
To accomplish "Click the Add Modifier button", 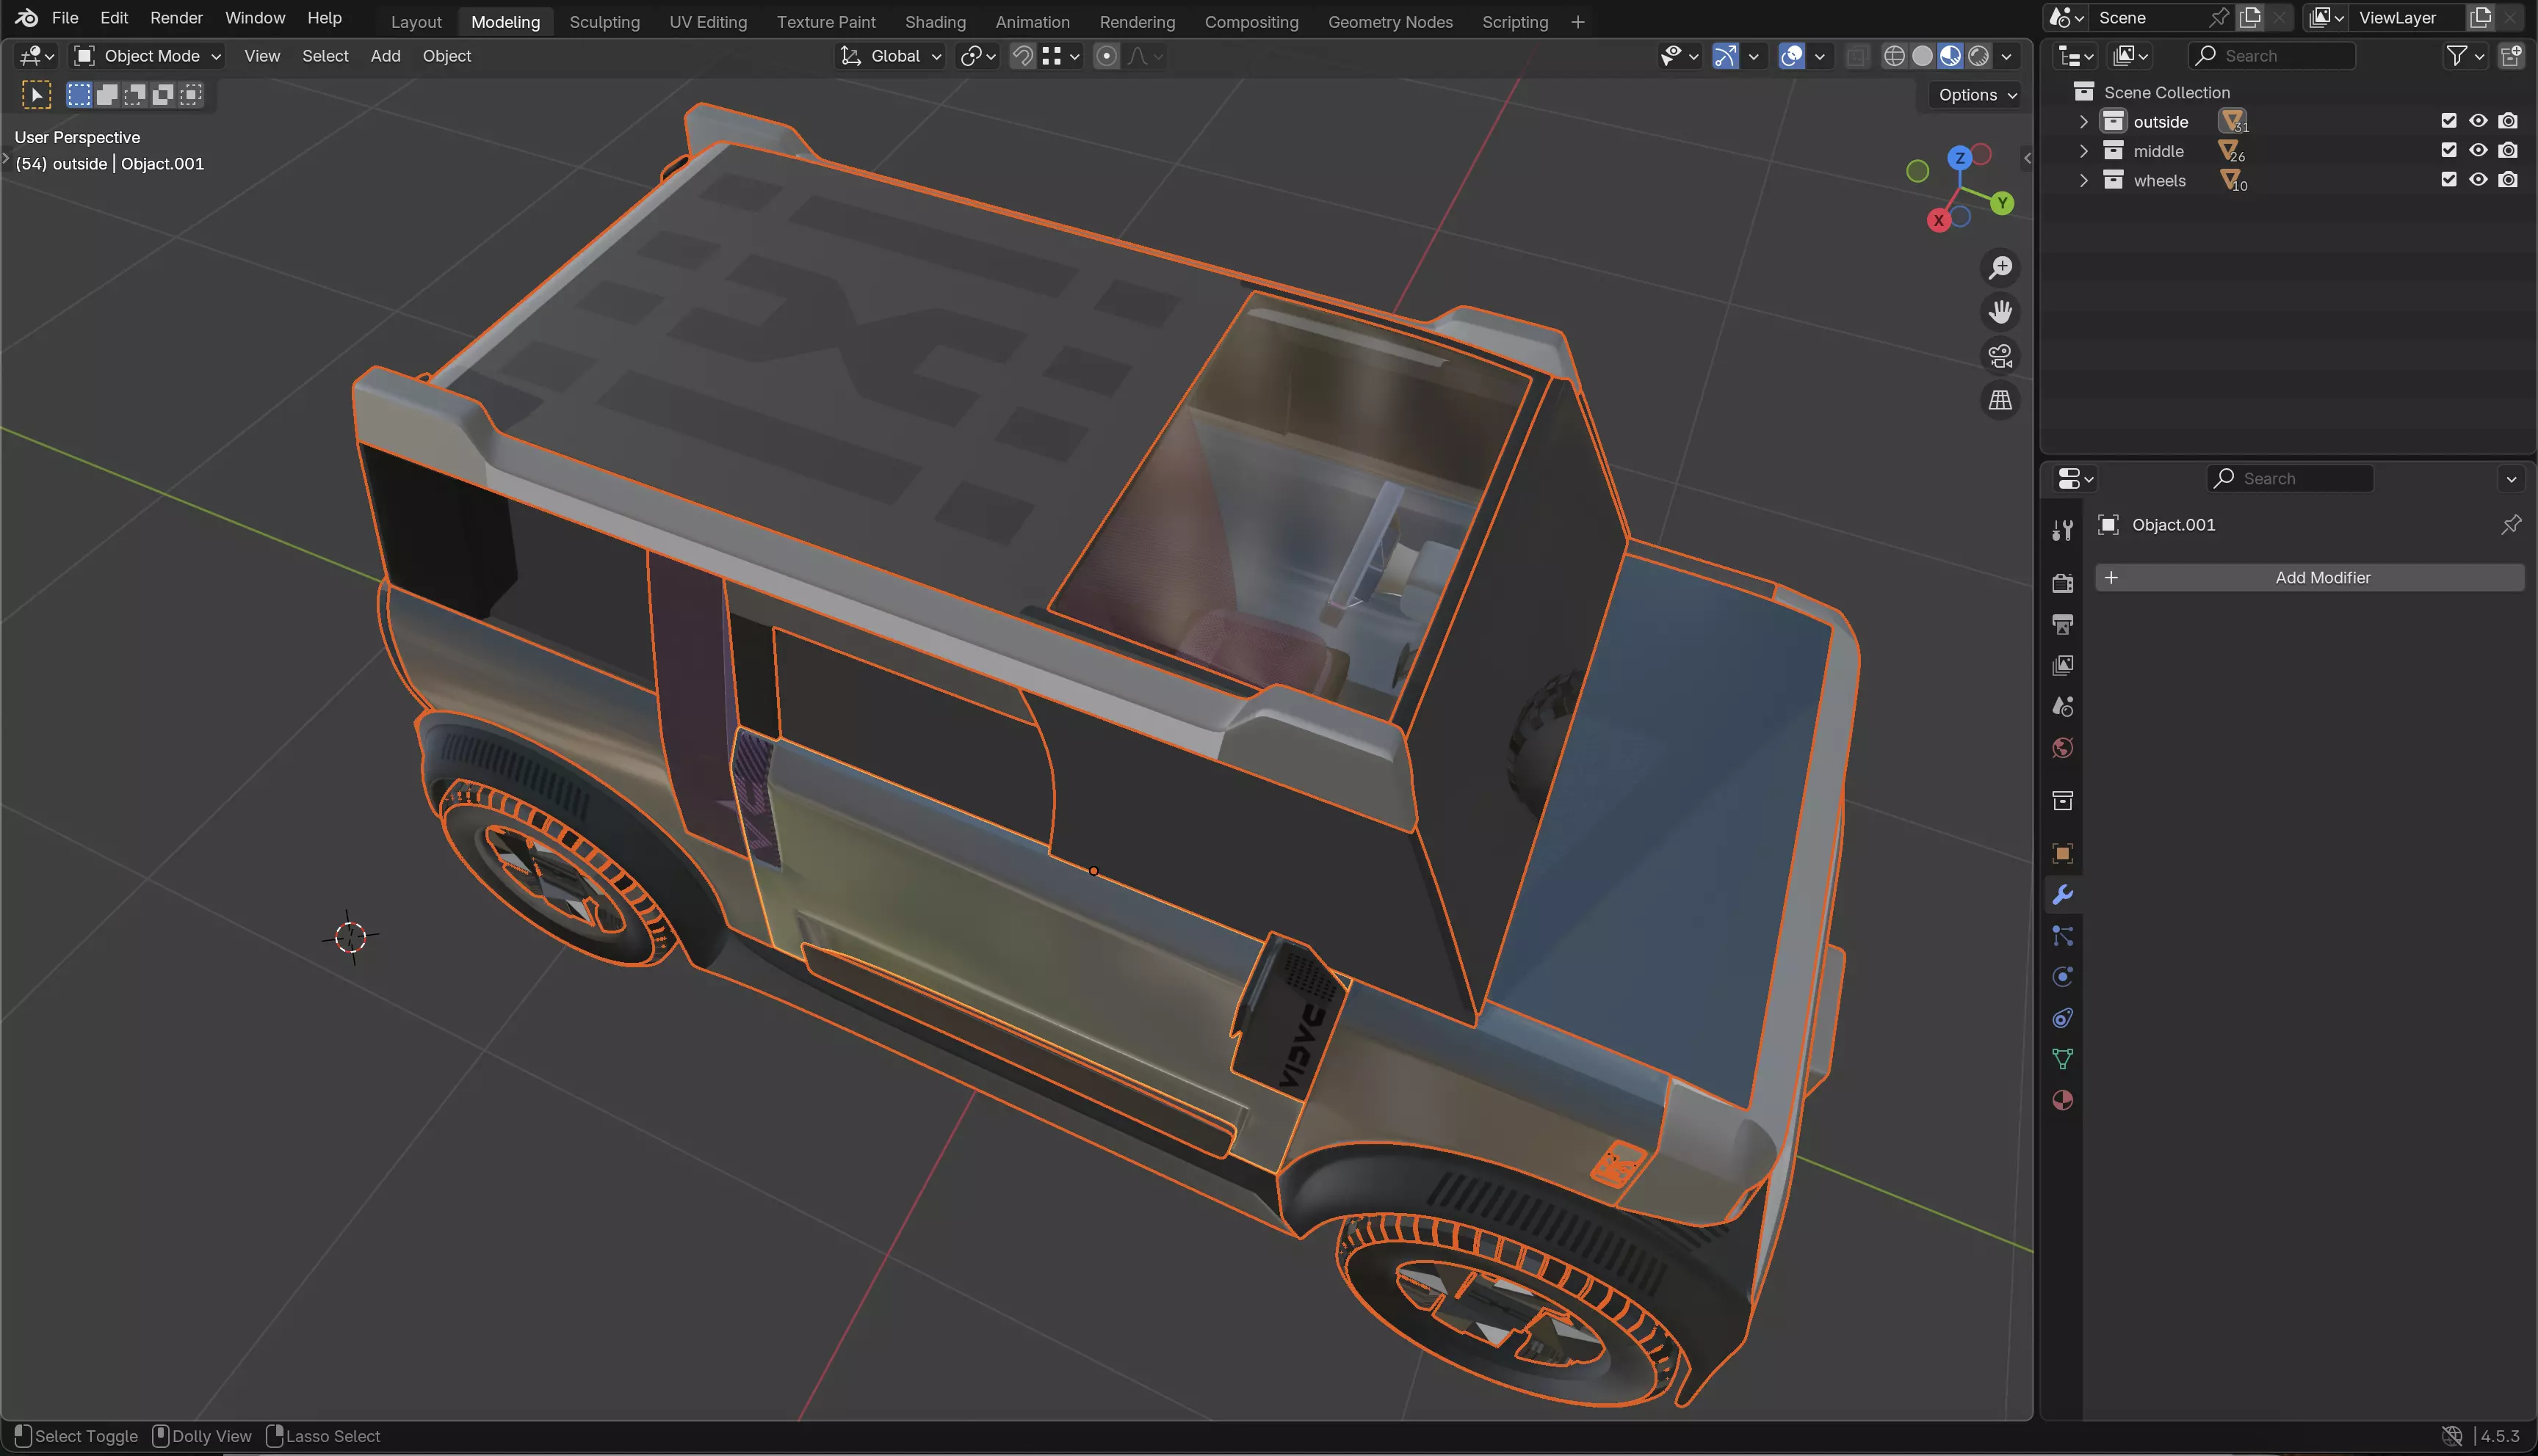I will pyautogui.click(x=2310, y=578).
